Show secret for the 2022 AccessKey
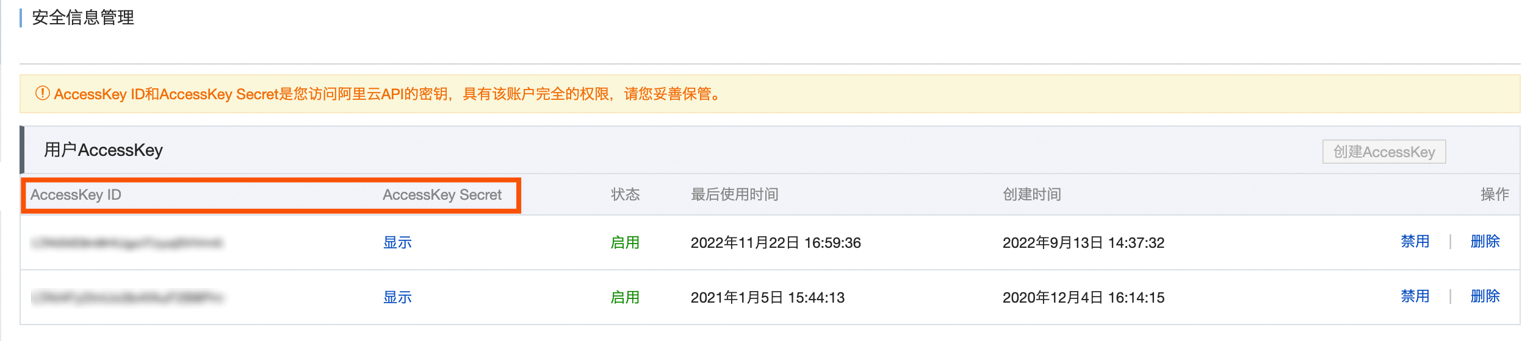The image size is (1522, 341). tap(397, 242)
